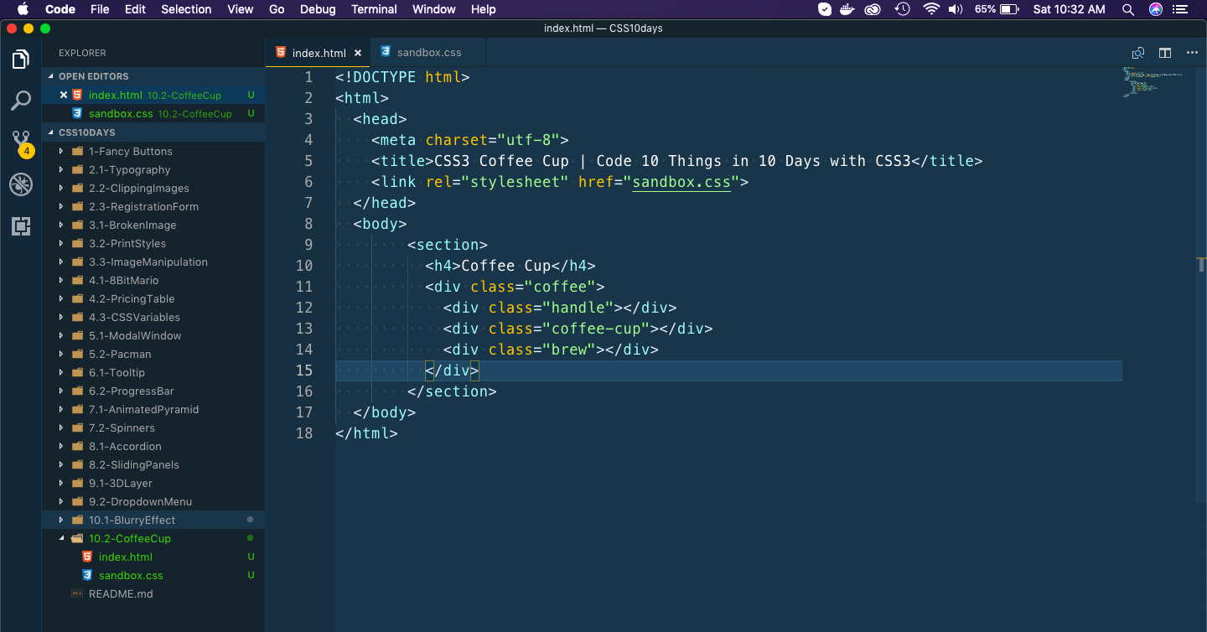Open the Time Machine menu bar icon

coord(903,9)
